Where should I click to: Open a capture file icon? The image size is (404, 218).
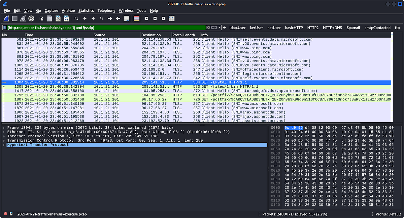pos(41,18)
